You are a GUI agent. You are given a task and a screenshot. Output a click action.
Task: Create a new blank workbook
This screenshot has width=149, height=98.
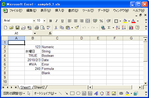coord(5,28)
